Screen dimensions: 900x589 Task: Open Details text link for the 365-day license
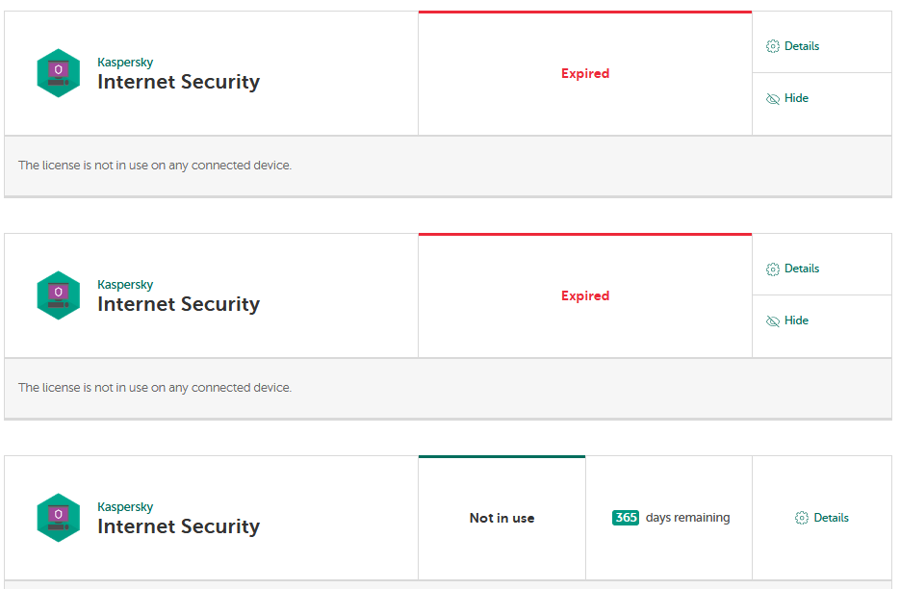832,518
